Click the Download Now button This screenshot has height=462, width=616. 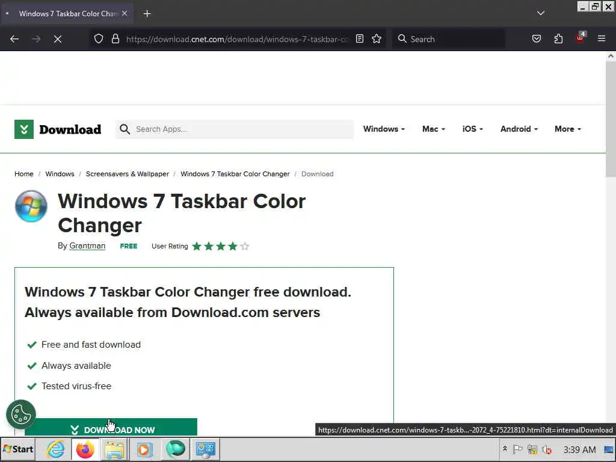(x=111, y=427)
